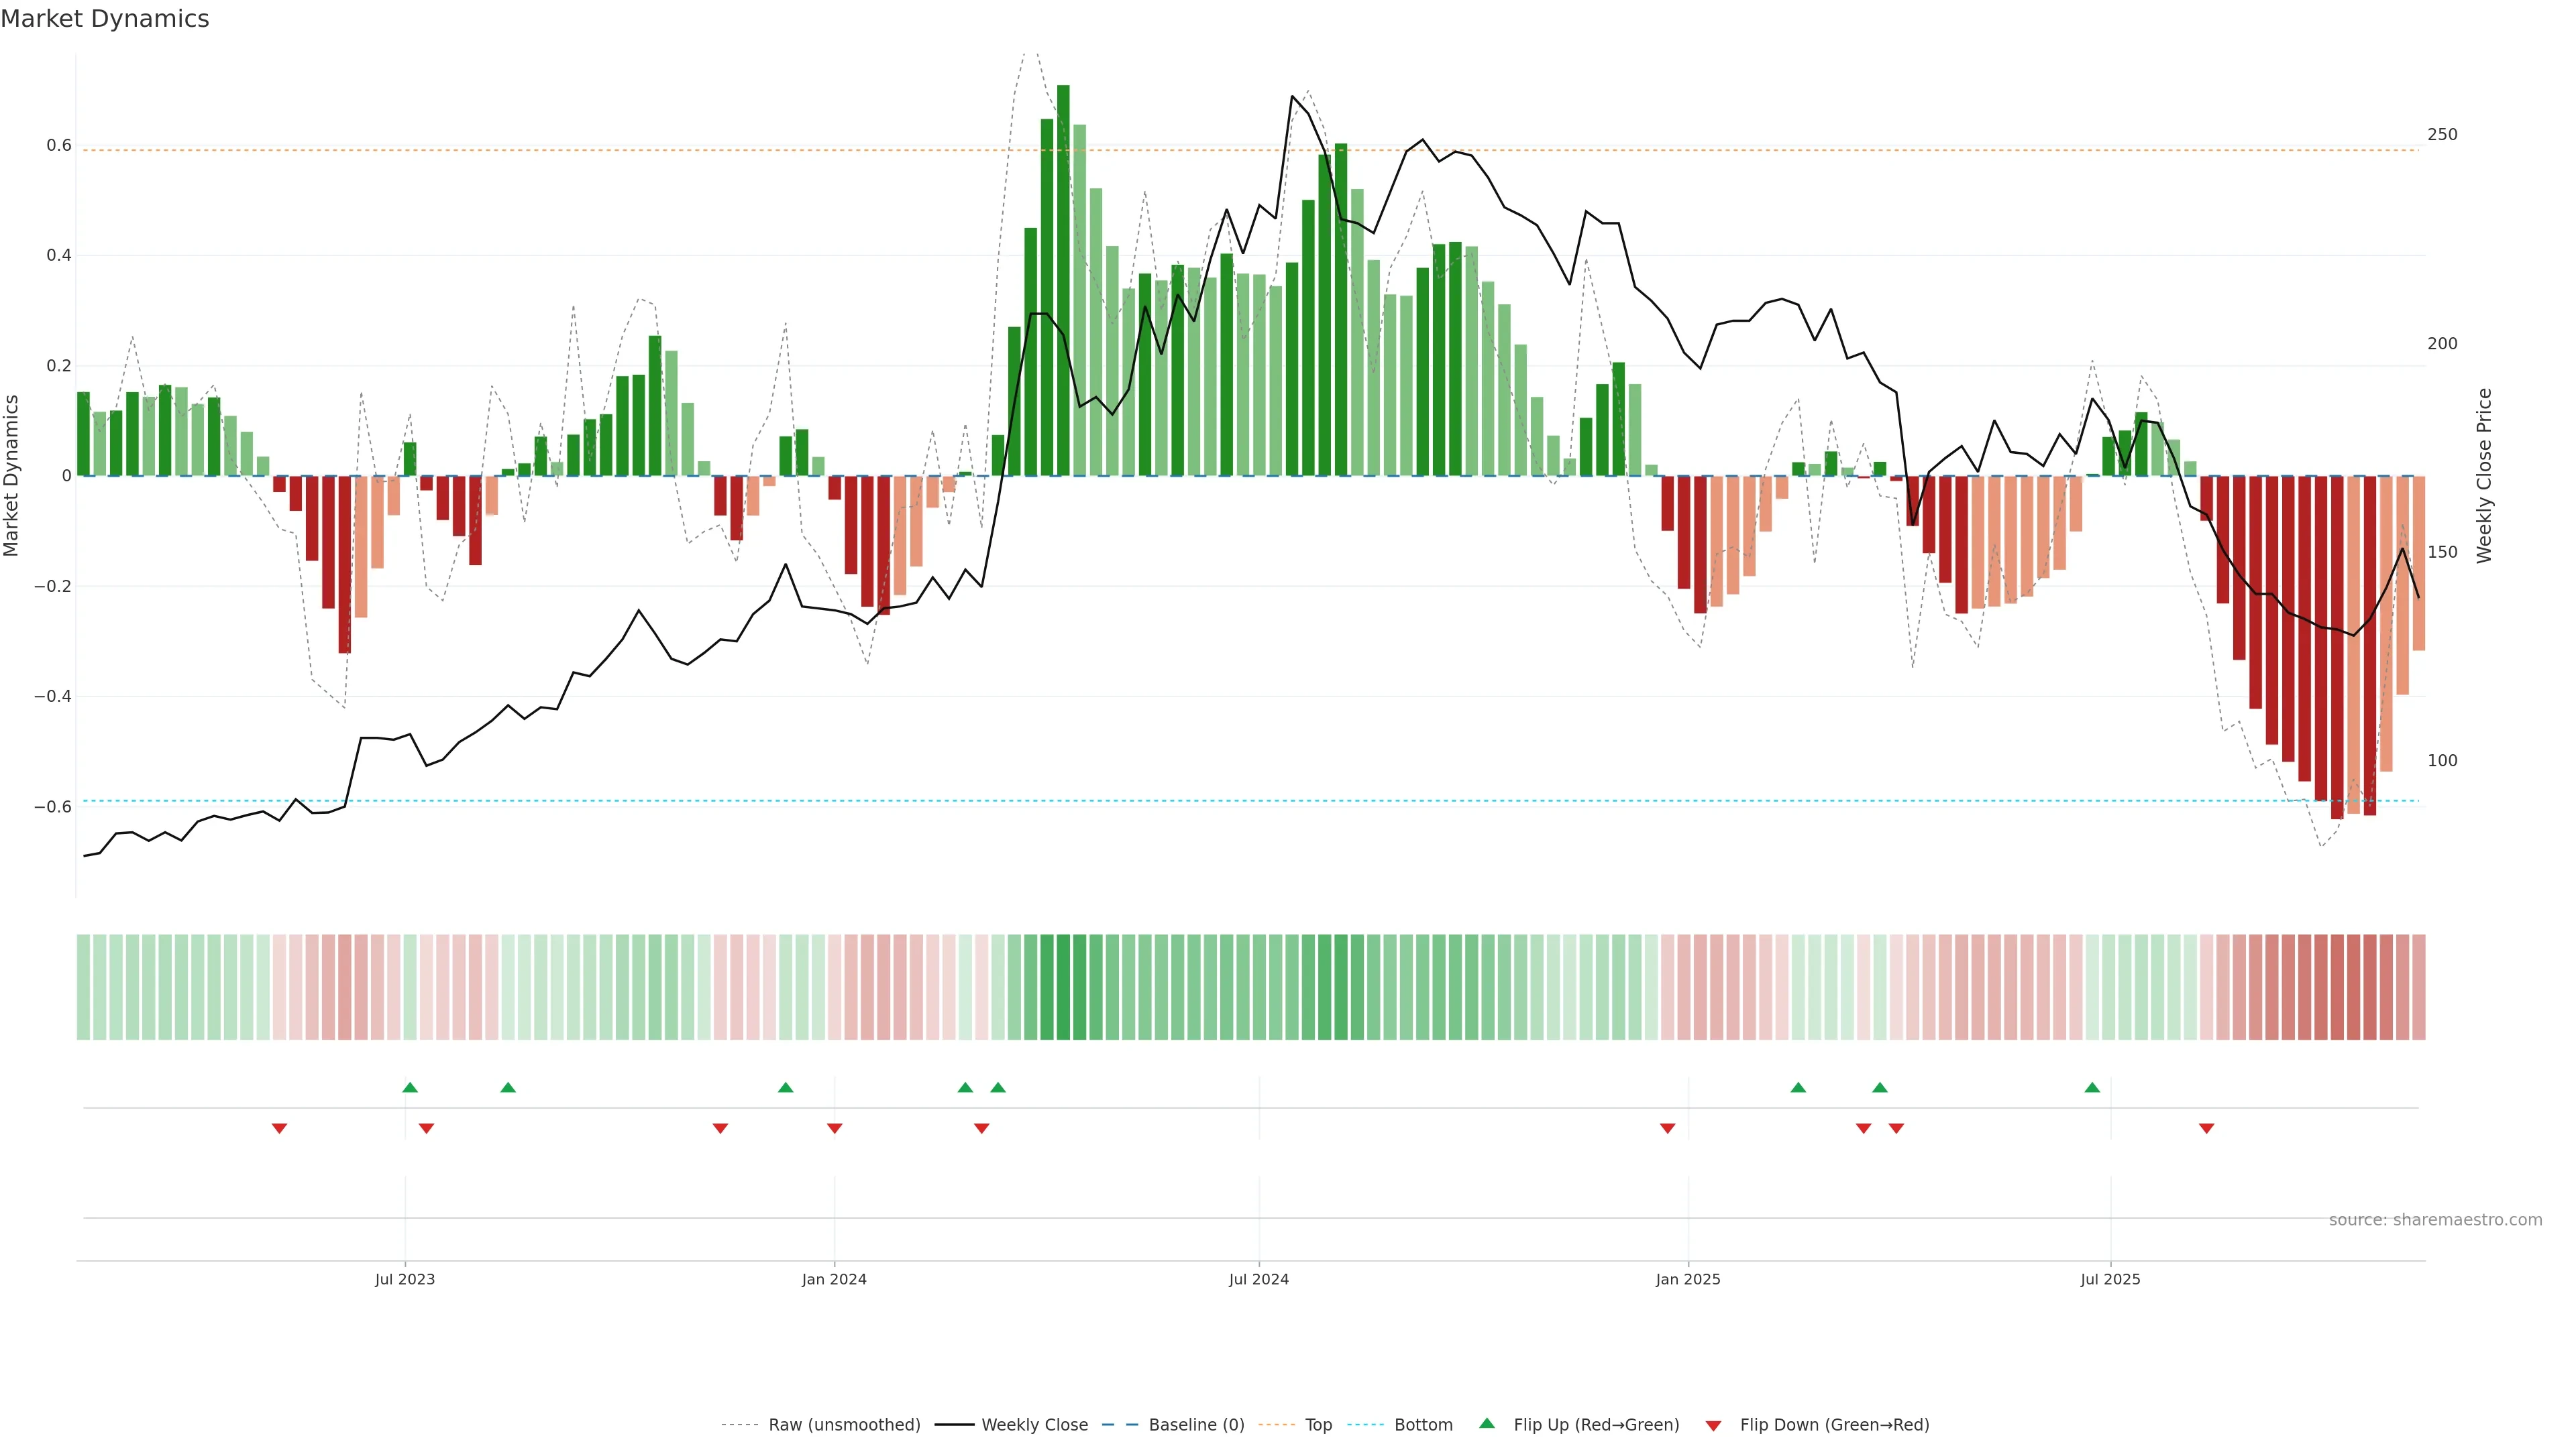
Task: Click the green flip up marker just before Jul 2025
Action: [x=2092, y=1087]
